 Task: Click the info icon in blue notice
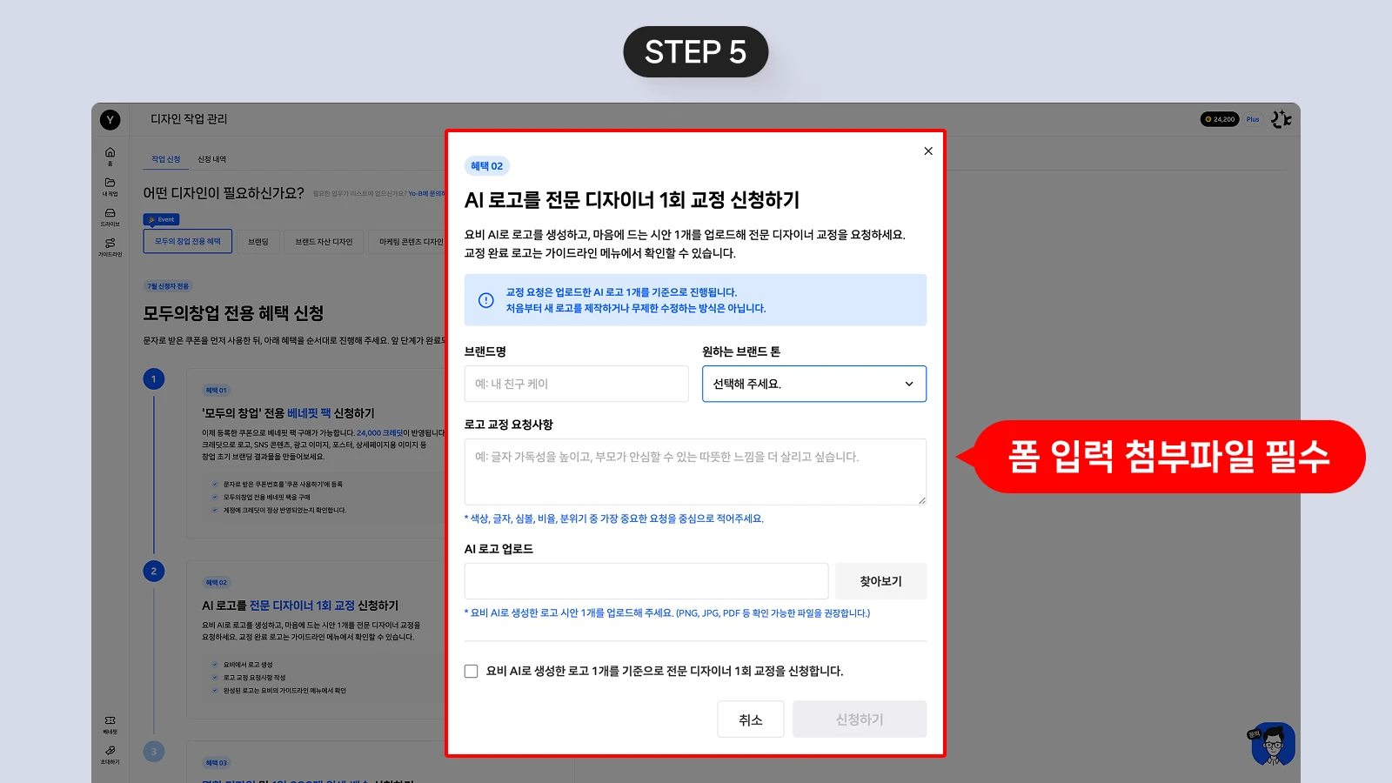pyautogui.click(x=486, y=300)
